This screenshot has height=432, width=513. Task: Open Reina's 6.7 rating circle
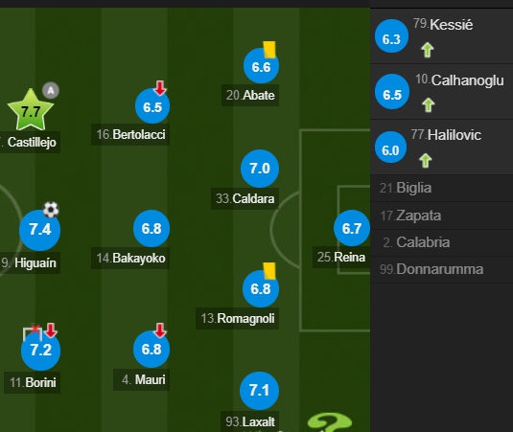click(x=352, y=228)
